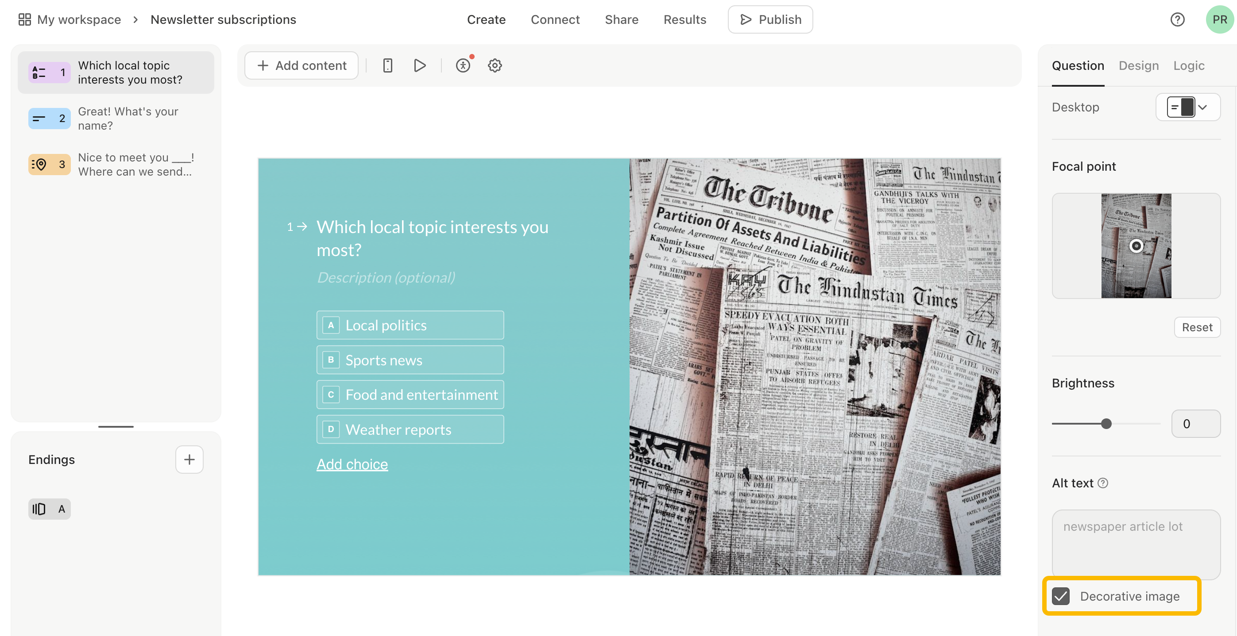
Task: Toggle the Decorative image checkbox
Action: click(1060, 596)
